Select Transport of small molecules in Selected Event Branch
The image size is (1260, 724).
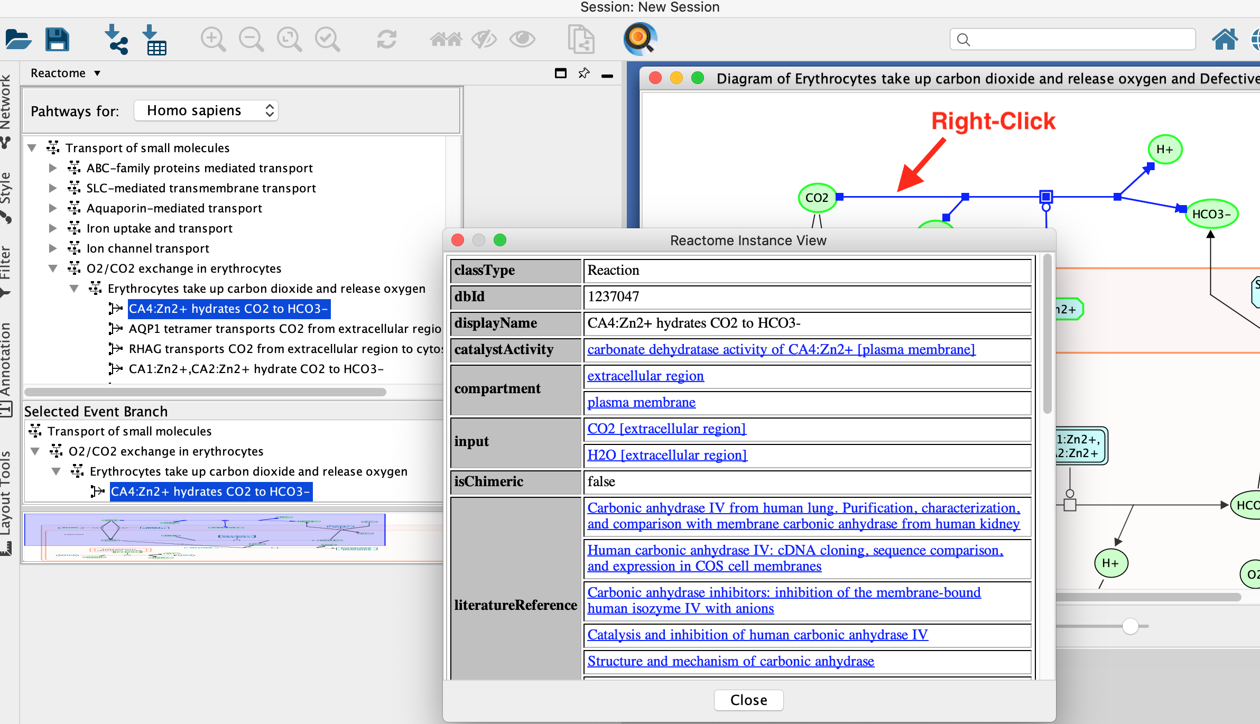click(129, 431)
